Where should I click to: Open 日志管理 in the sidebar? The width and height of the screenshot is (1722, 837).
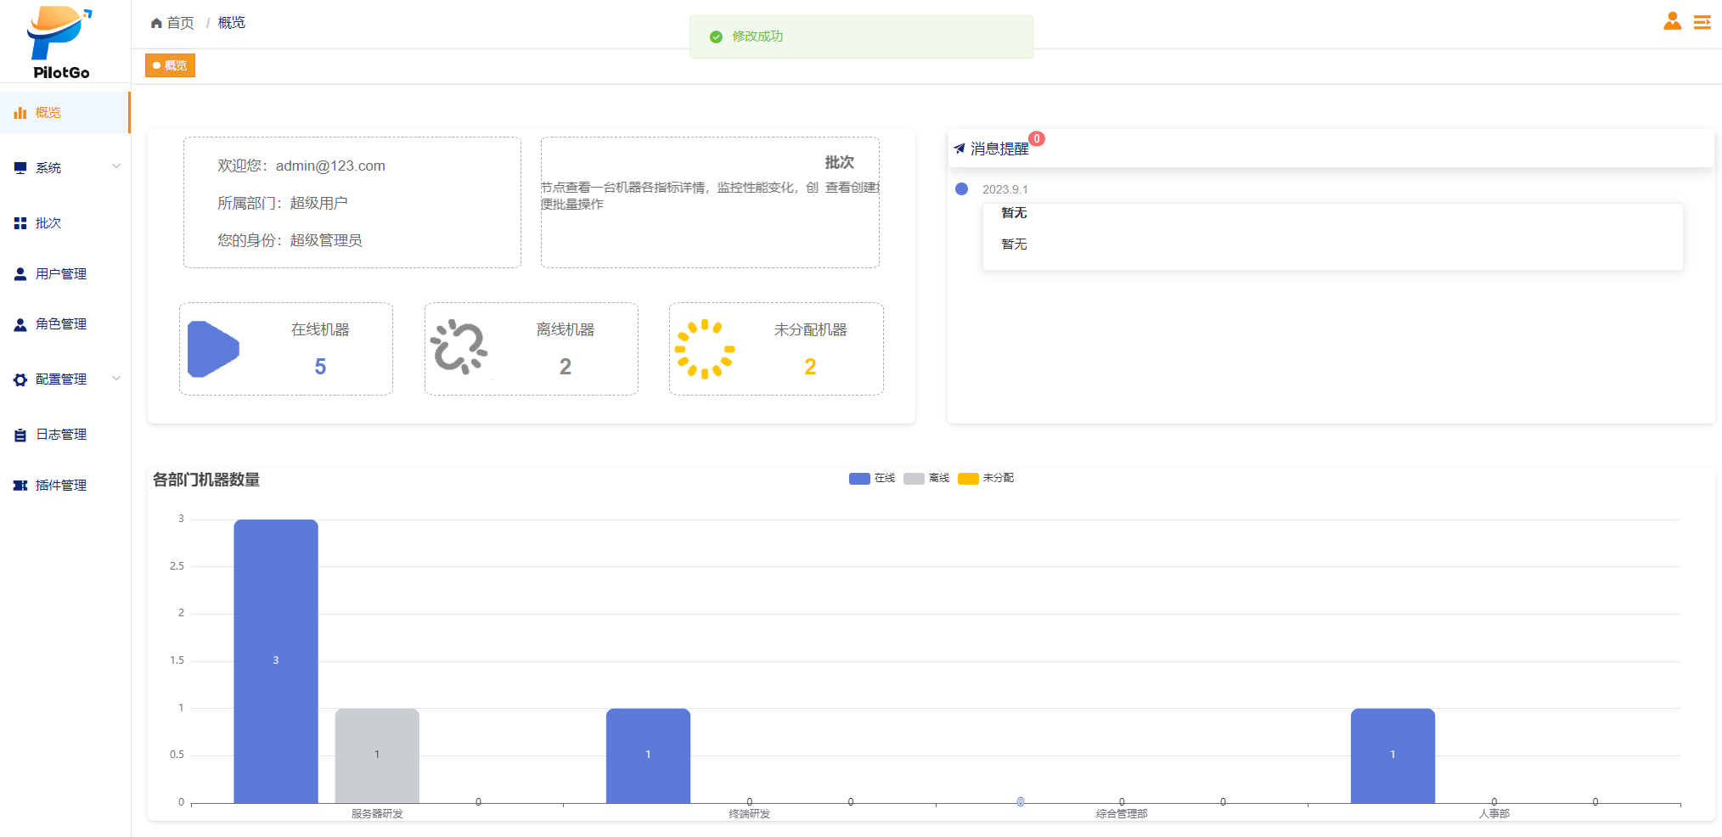(x=60, y=435)
